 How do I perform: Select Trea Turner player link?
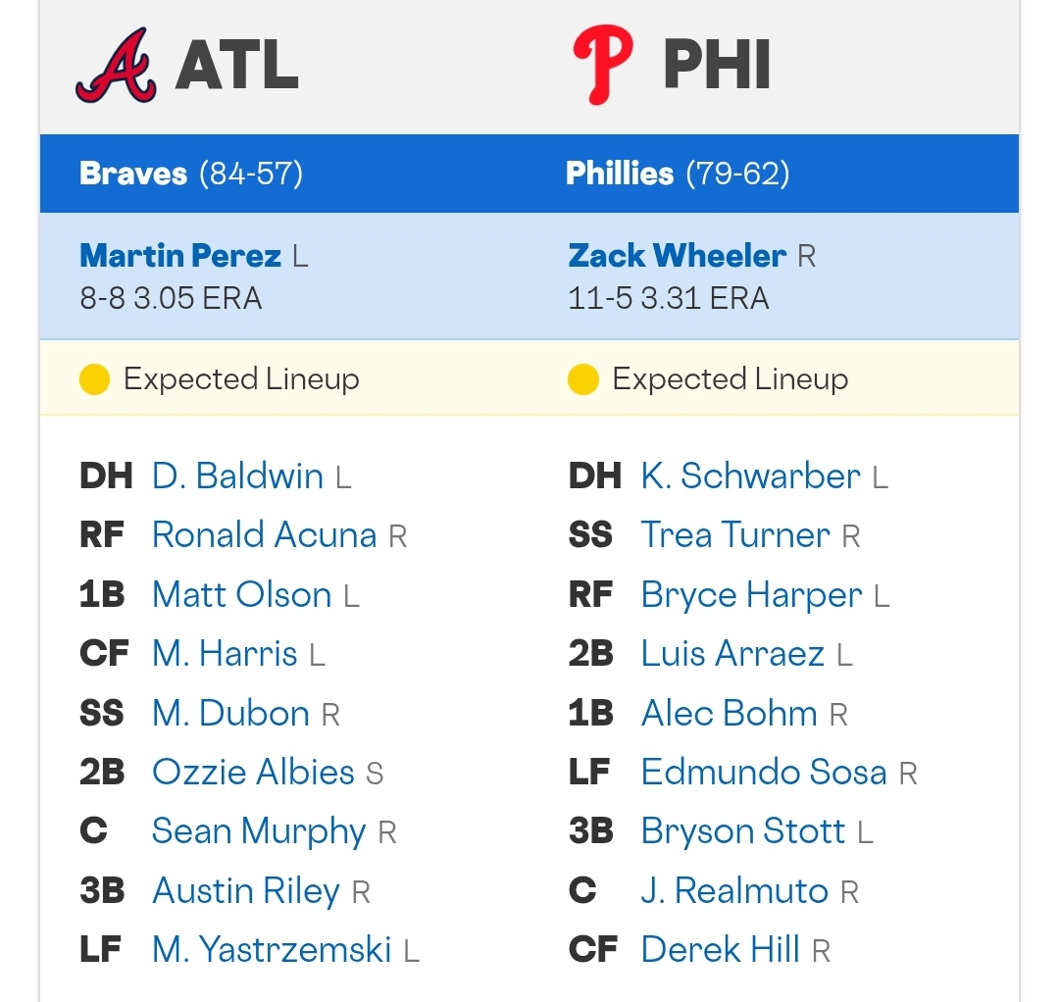tap(735, 534)
